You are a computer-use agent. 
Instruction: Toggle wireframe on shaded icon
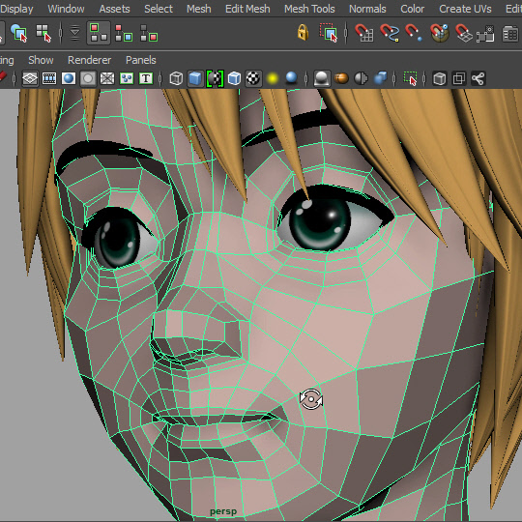(234, 78)
